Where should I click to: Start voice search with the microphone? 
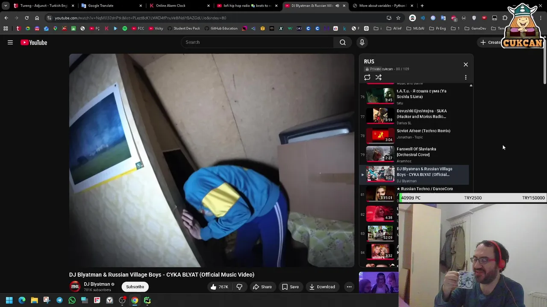click(362, 42)
